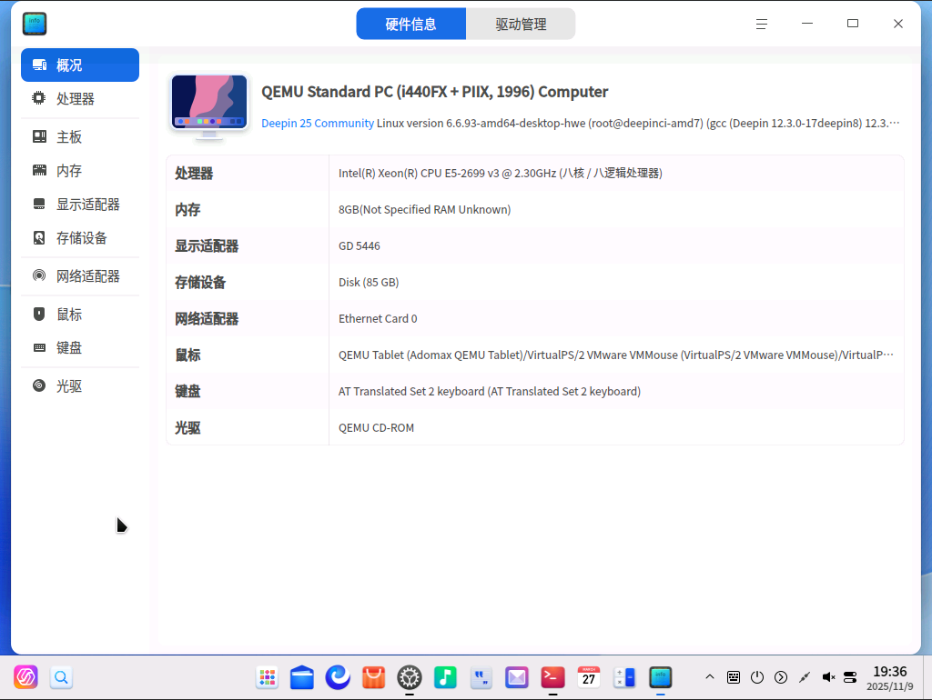
Task: Open the hamburger main menu in the title bar
Action: tap(762, 24)
